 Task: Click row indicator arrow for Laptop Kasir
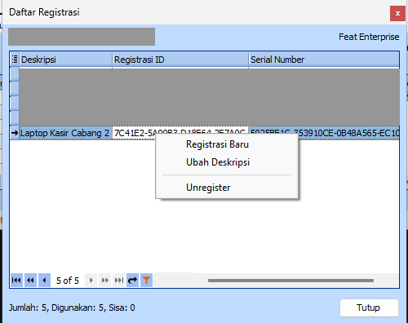point(15,133)
